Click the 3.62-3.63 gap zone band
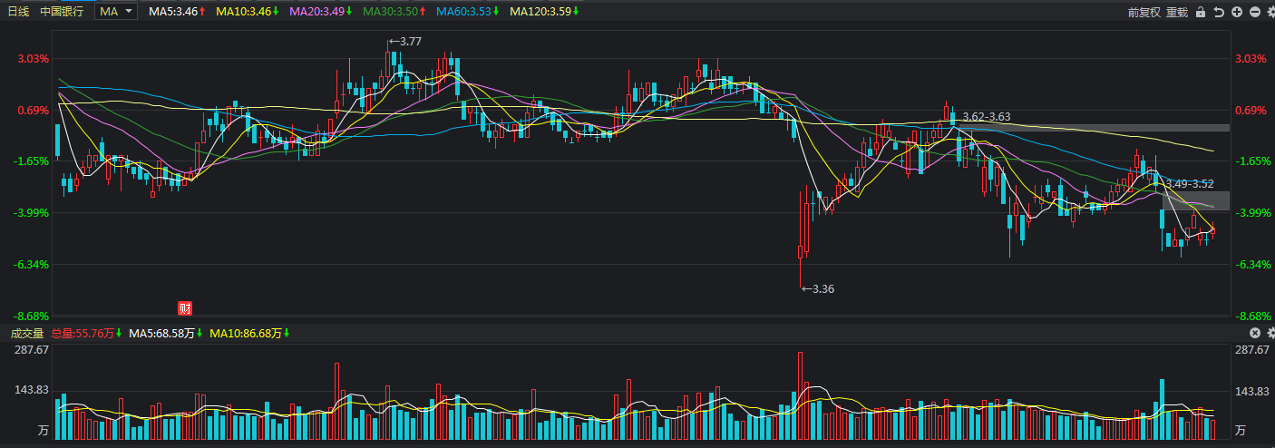The height and width of the screenshot is (448, 1275). click(1088, 128)
